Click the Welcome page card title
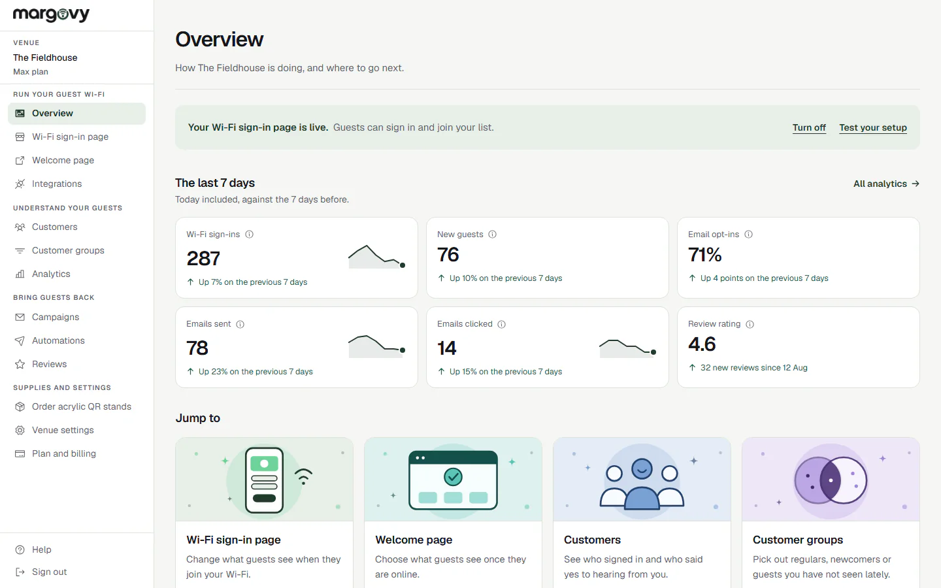The height and width of the screenshot is (588, 941). (x=414, y=540)
